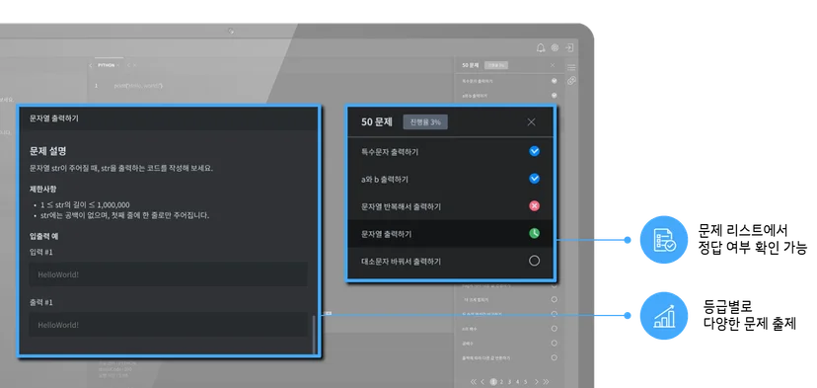This screenshot has width=817, height=388.
Task: Select the PYTHON editor tab
Action: (107, 65)
